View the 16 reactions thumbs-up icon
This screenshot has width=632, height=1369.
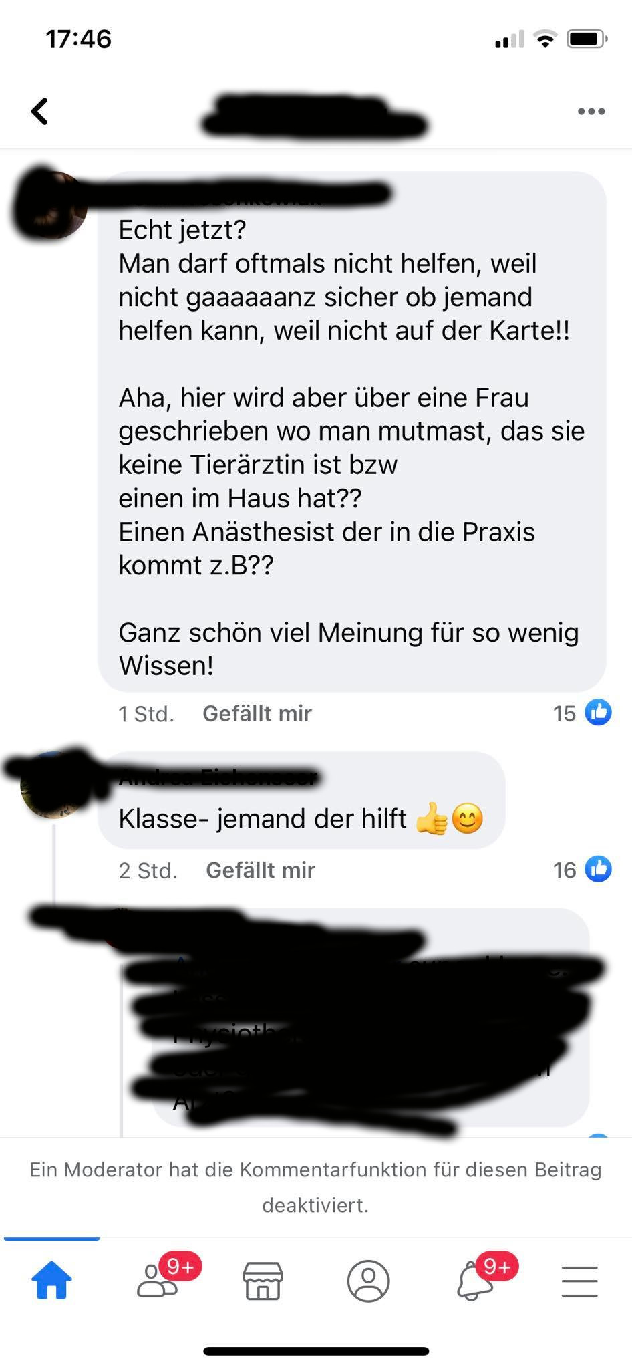(598, 869)
